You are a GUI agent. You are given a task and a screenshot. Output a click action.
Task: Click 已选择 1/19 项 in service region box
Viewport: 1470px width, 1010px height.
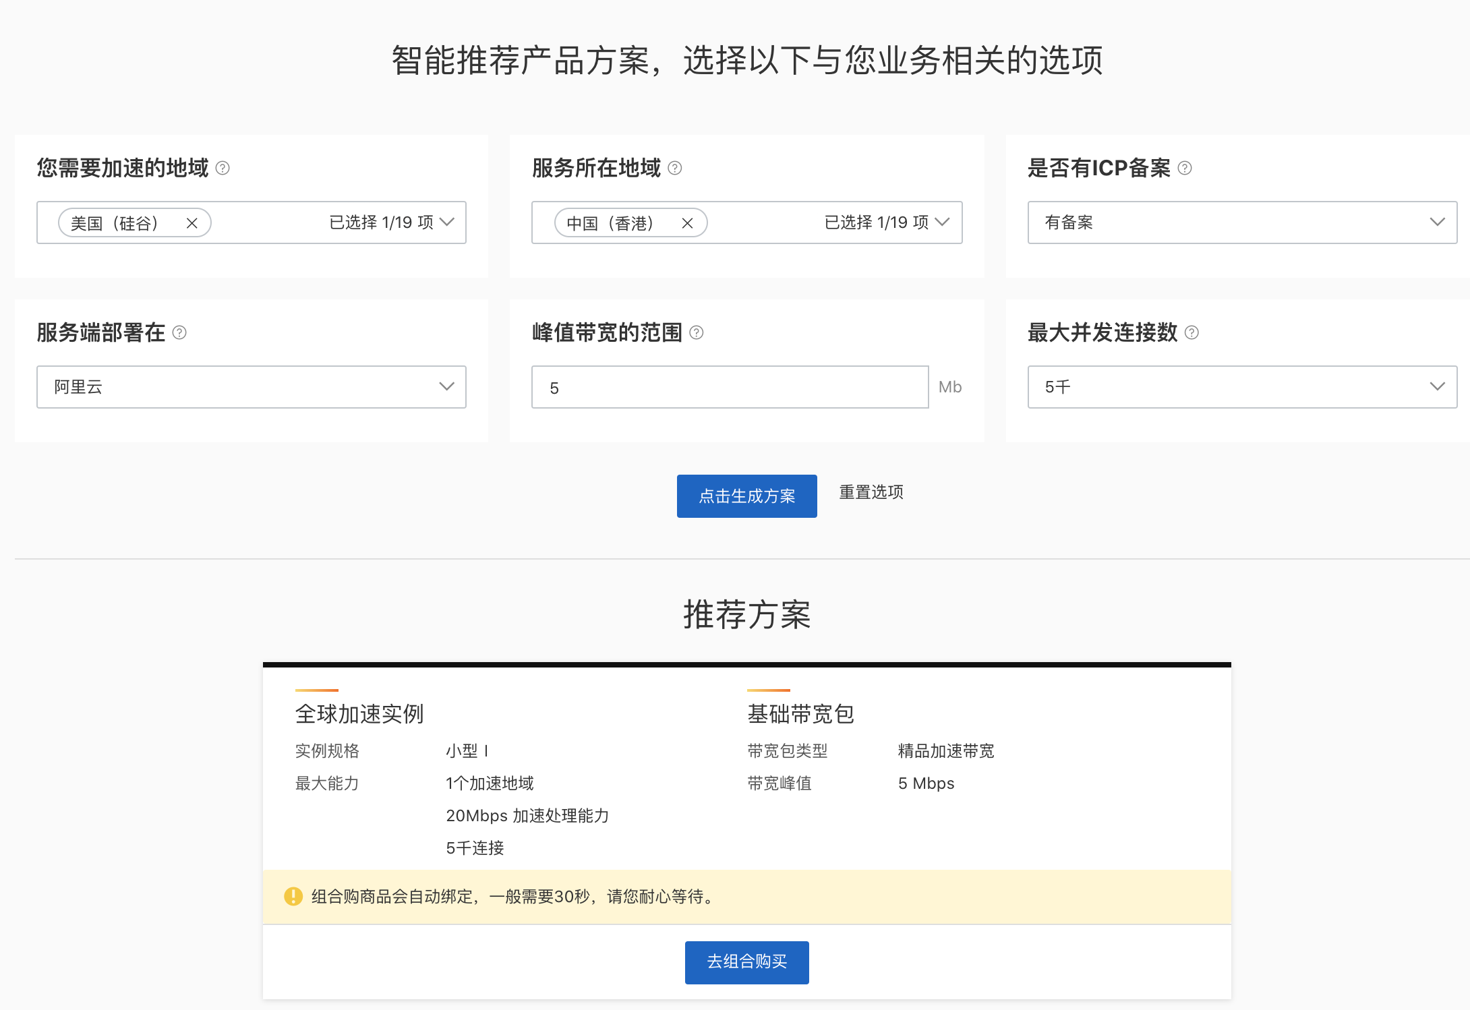coord(877,222)
